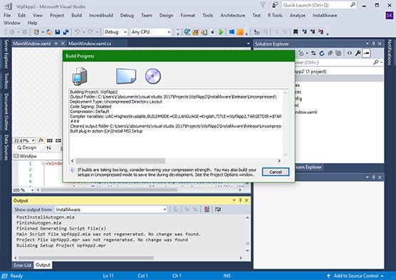Click the Collapse All icon in Solution Explorer

coord(330,53)
